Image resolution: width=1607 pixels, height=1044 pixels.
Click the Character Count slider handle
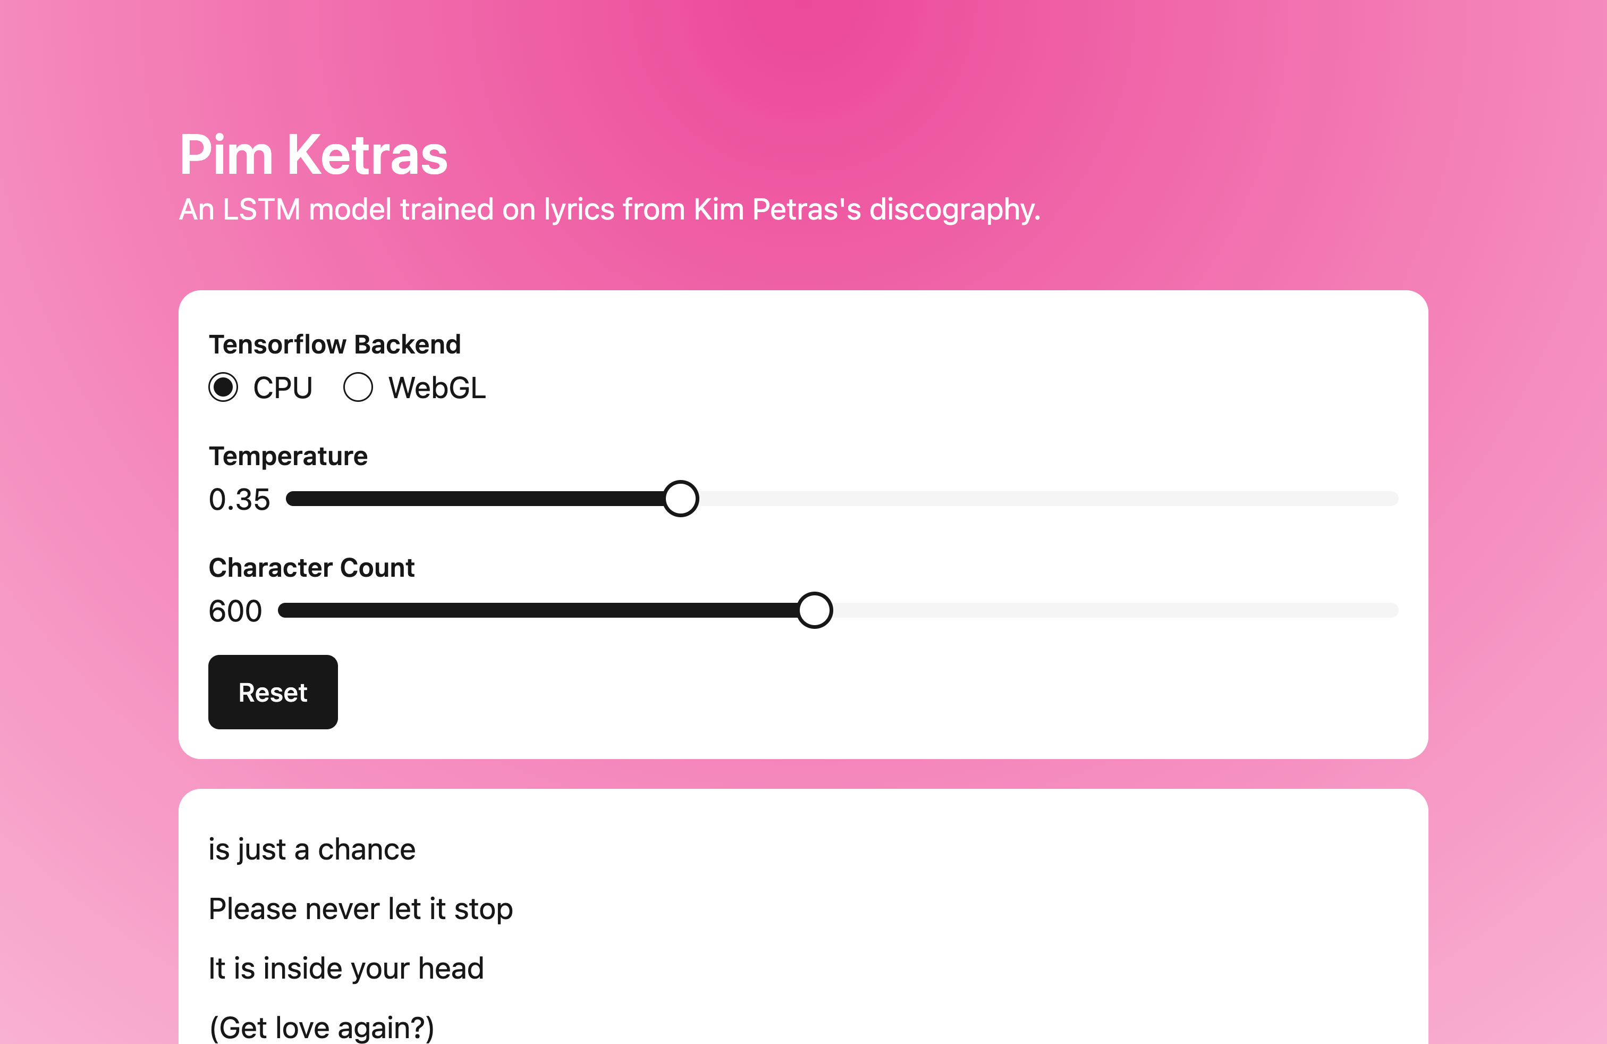pyautogui.click(x=814, y=610)
